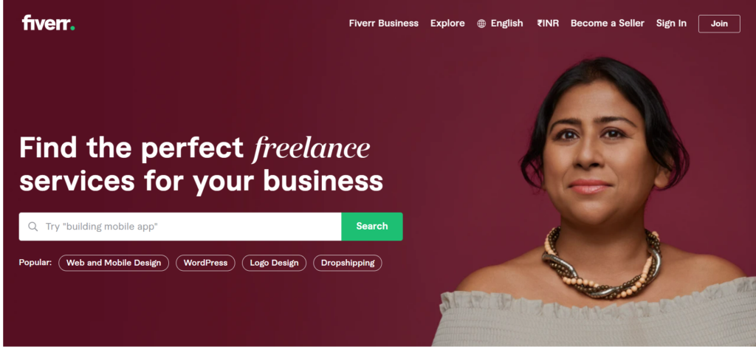This screenshot has height=358, width=756.
Task: Select the Web and Mobile Design tag
Action: (x=114, y=263)
